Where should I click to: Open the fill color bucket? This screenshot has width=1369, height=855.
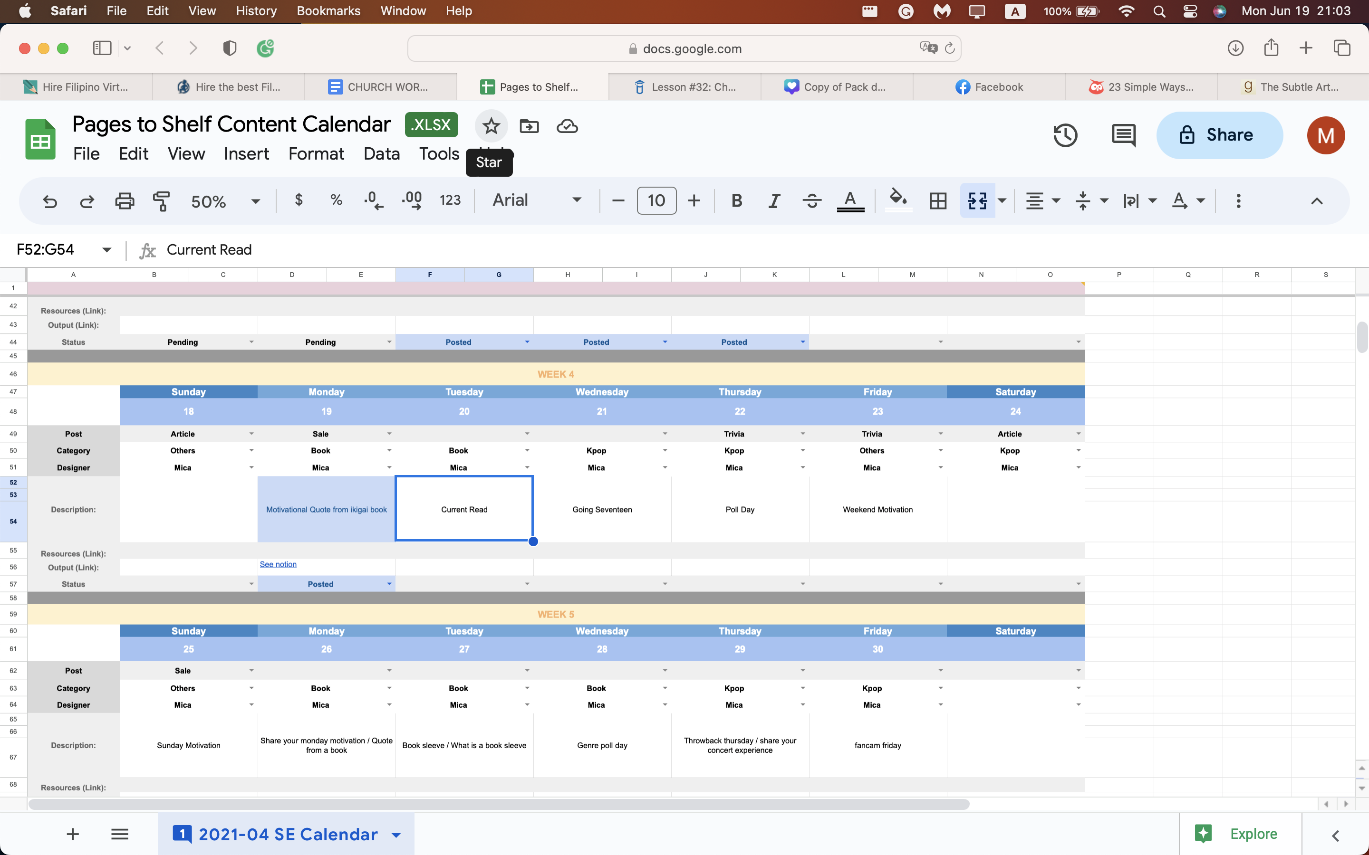pos(898,200)
